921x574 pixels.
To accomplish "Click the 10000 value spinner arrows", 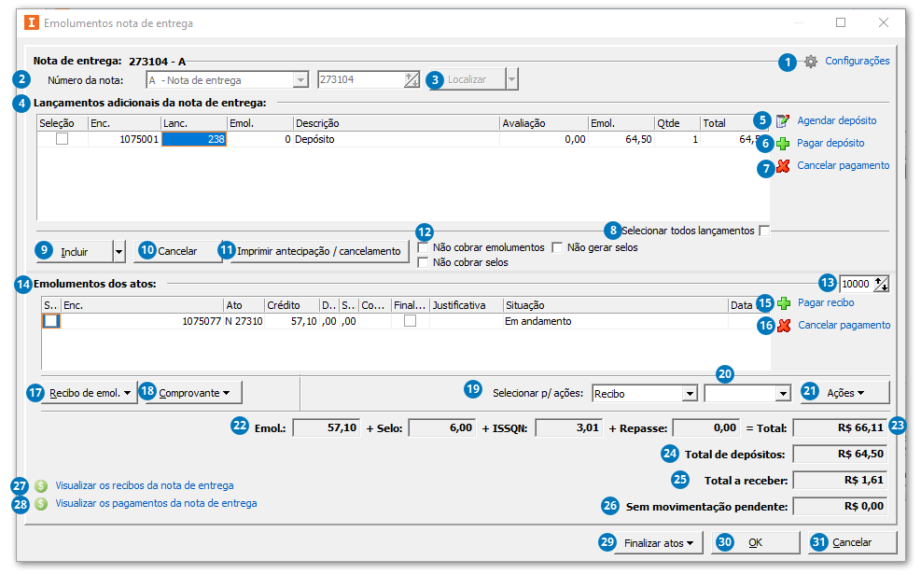I will coord(881,285).
